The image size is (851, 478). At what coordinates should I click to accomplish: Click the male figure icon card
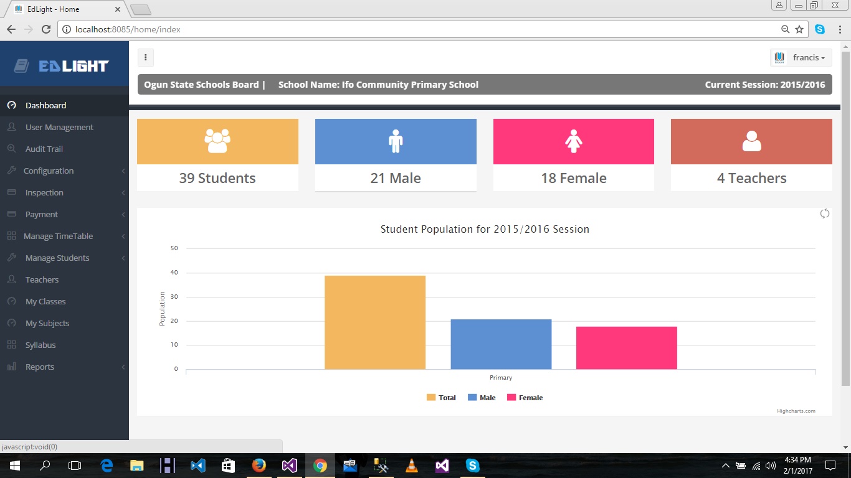click(396, 141)
